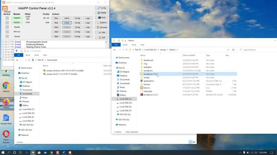This screenshot has width=277, height=155.
Task: Open Documents in Downloads window sidebar
Action: point(27,90)
